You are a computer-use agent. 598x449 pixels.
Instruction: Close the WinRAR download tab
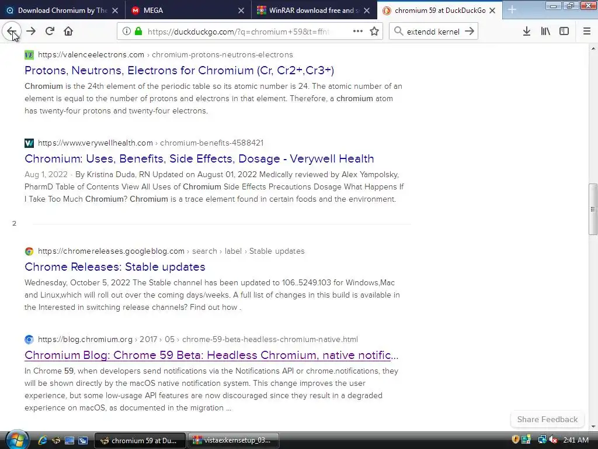367,11
